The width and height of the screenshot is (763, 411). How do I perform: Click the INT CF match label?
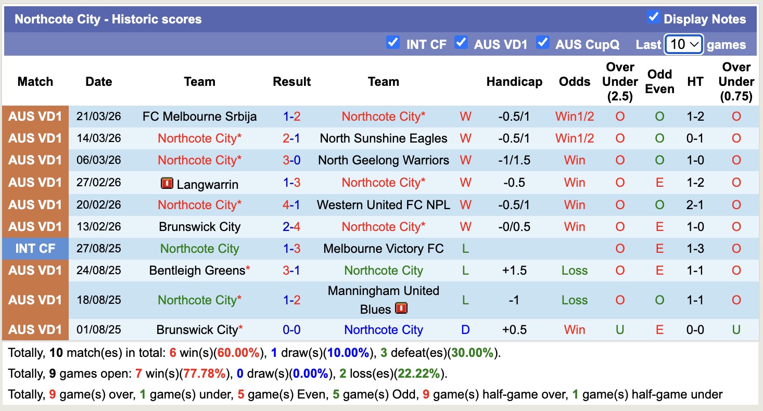click(34, 249)
